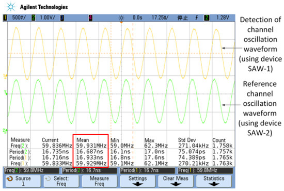Click the Min 16.1ns value

pyautogui.click(x=120, y=152)
